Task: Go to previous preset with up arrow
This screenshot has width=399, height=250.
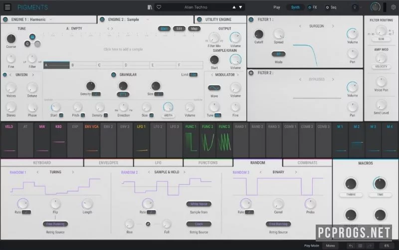Action: 234,7
